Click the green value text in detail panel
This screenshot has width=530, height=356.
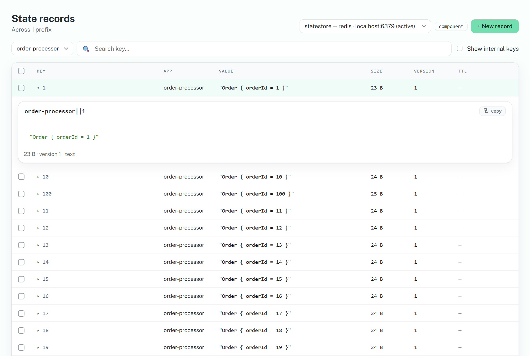pos(64,137)
